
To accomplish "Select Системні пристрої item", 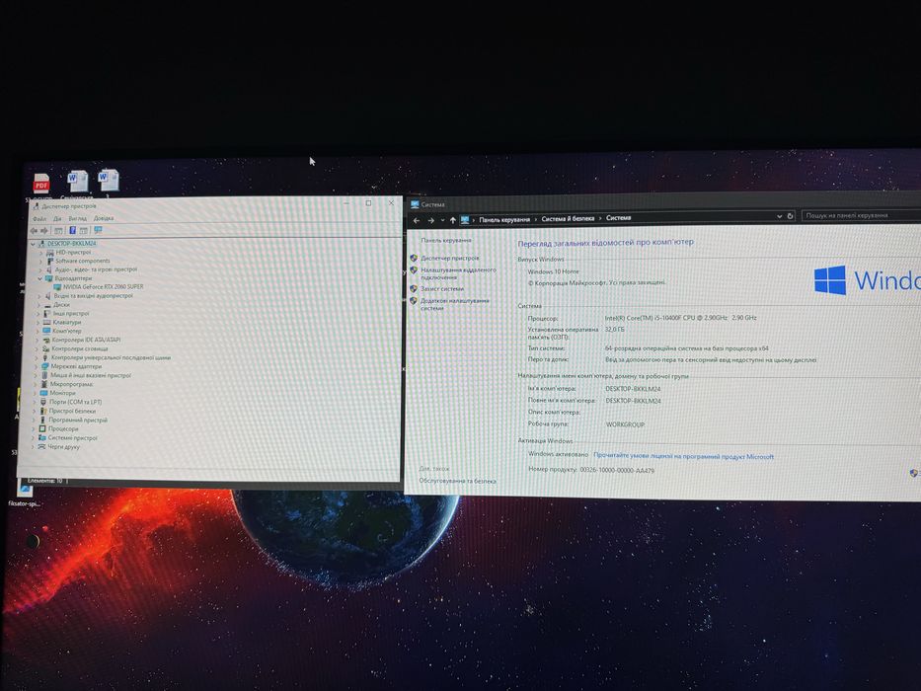I will 72,437.
